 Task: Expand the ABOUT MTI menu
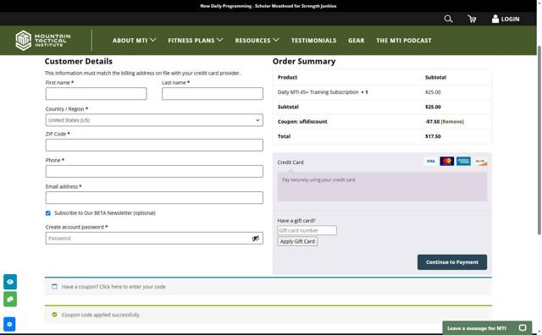(134, 41)
